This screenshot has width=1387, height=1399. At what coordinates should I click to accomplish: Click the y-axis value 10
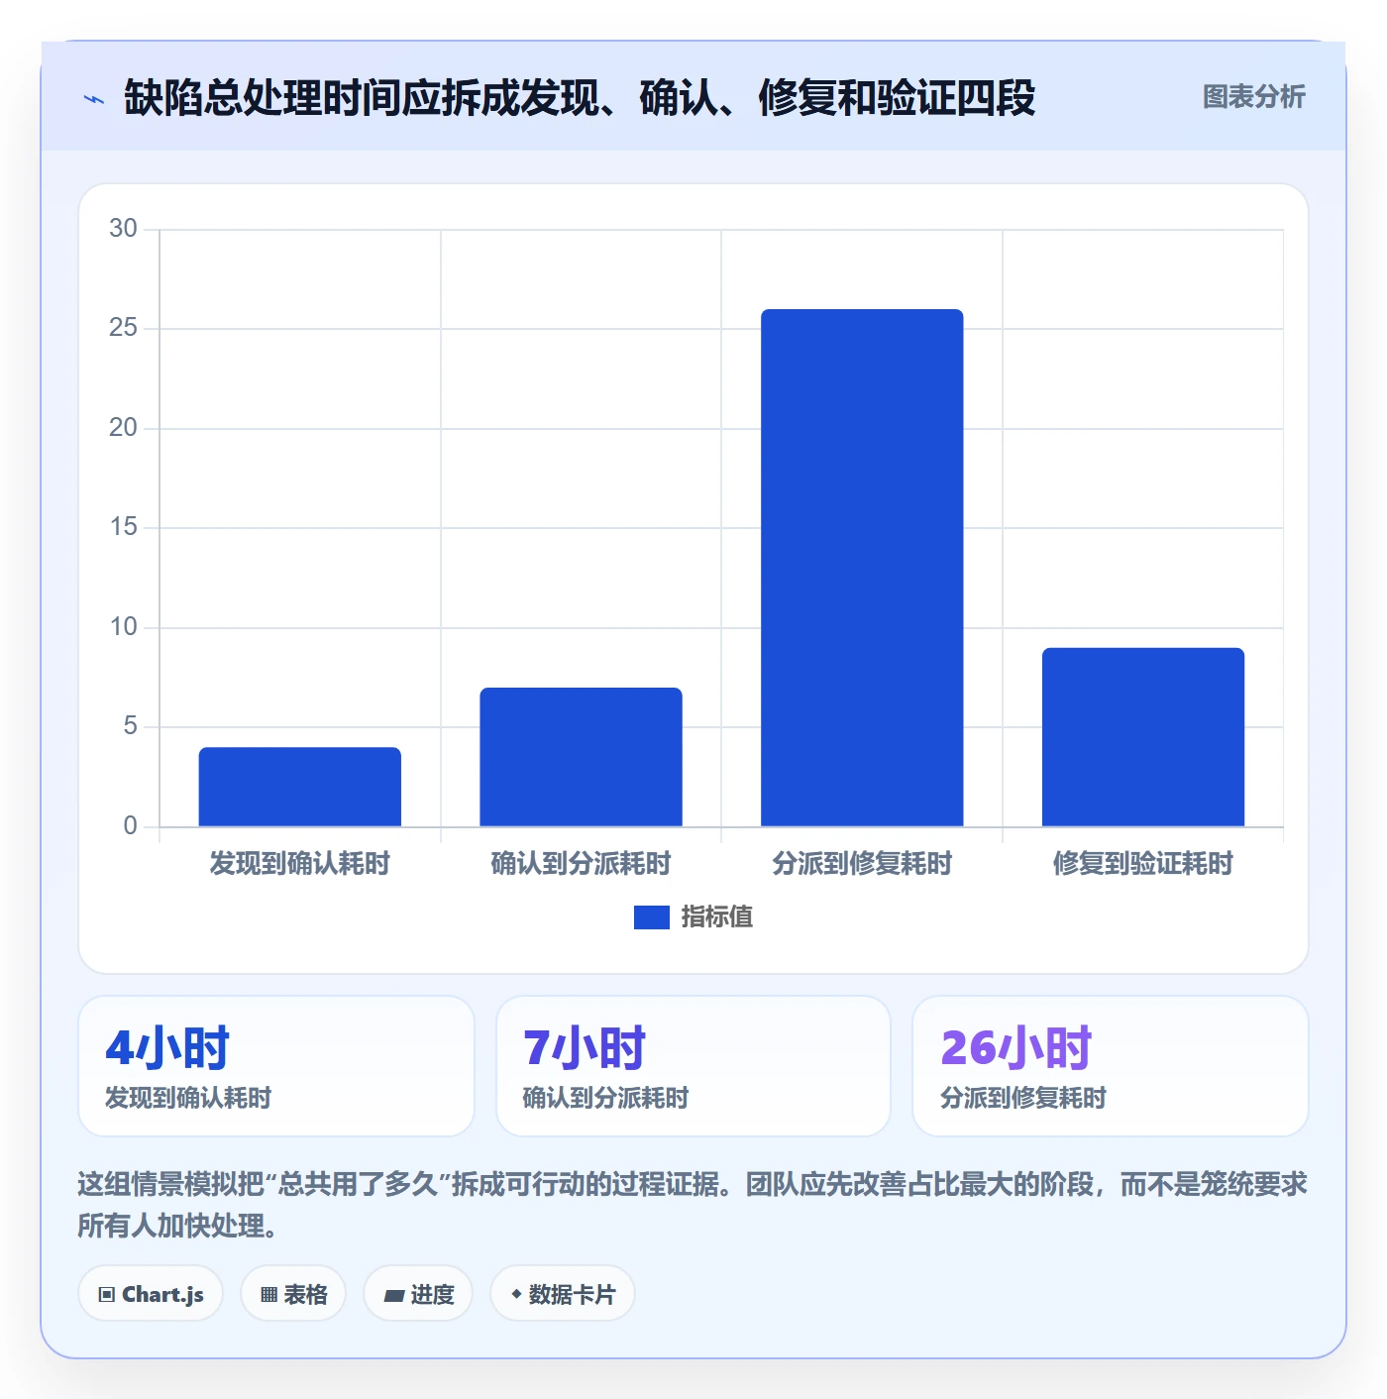coord(123,627)
